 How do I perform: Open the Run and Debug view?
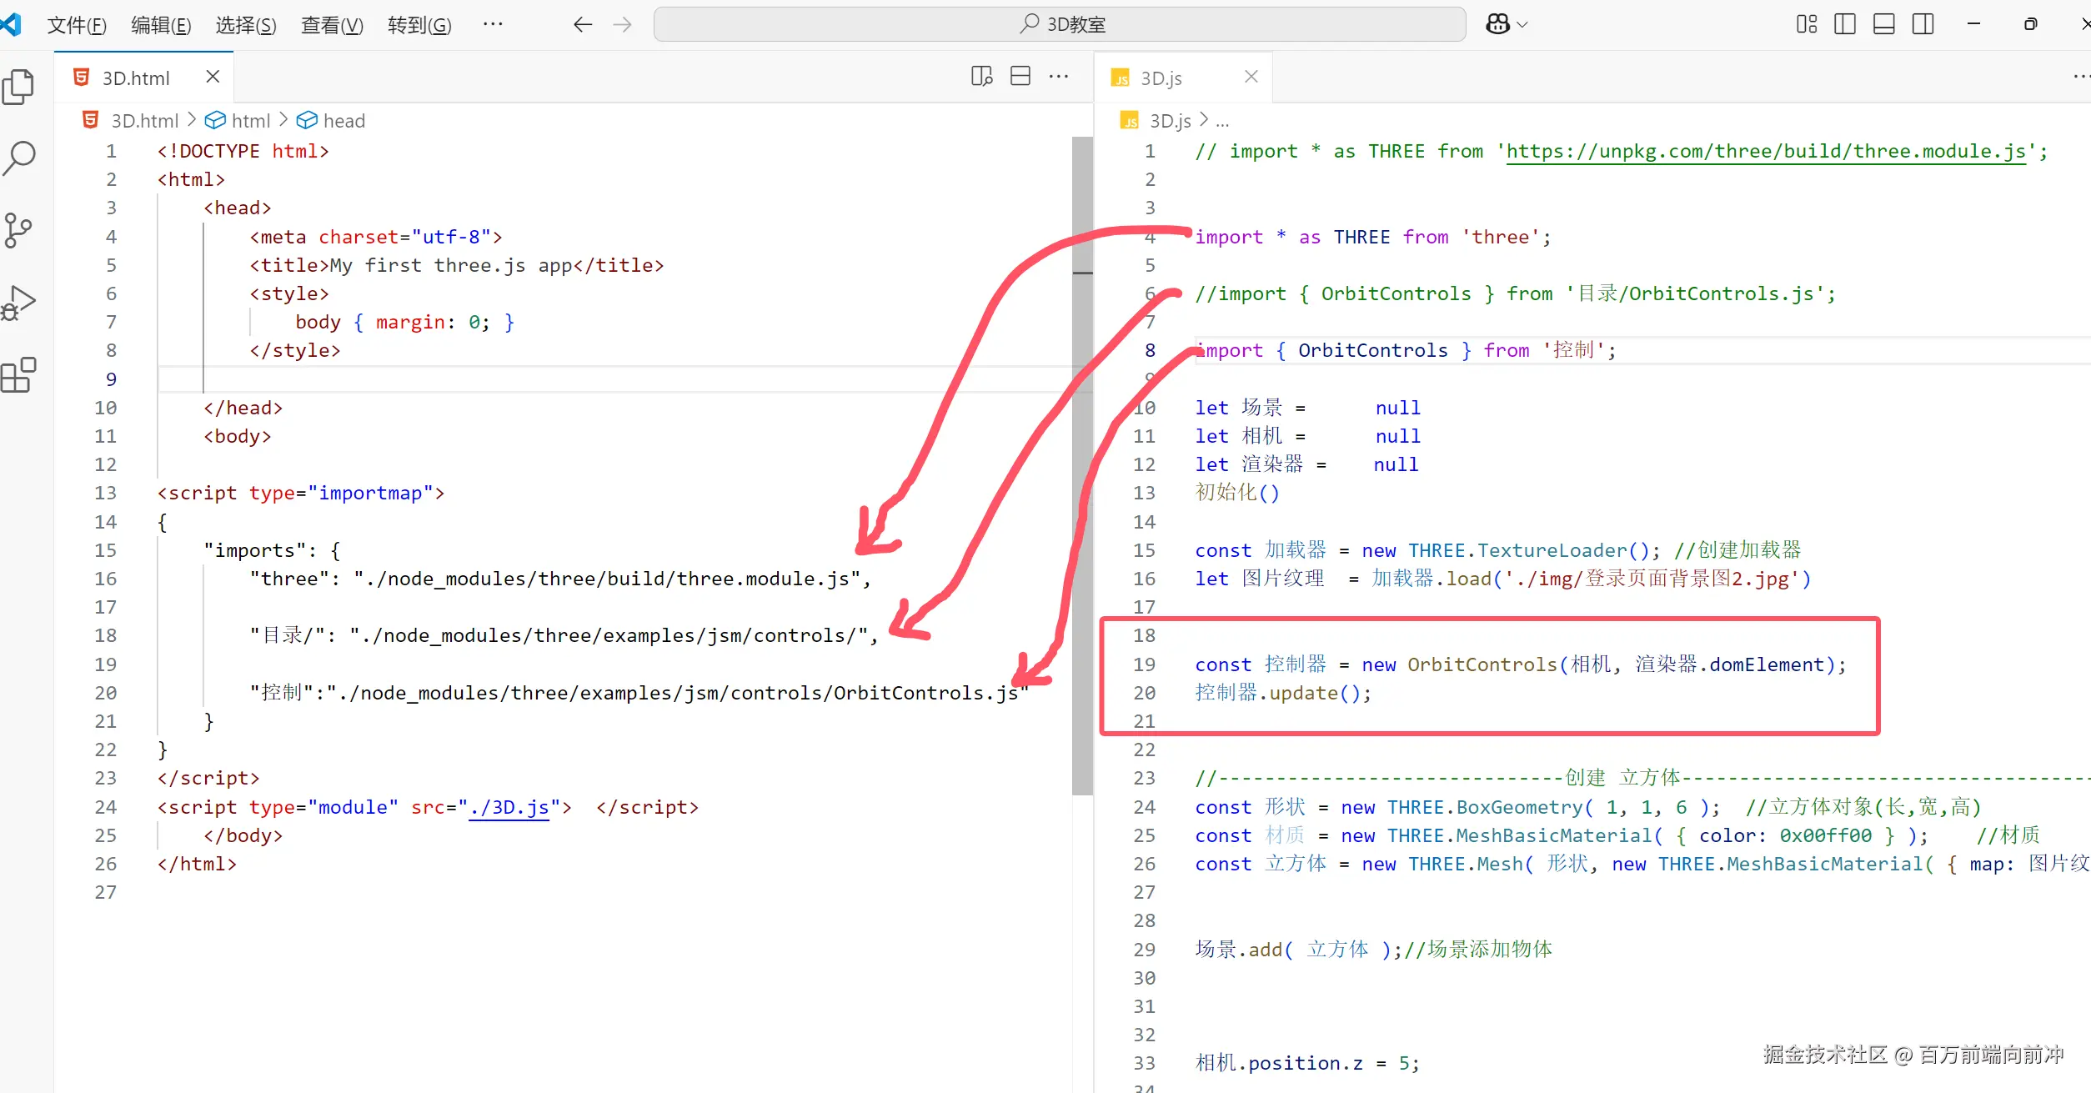tap(18, 302)
